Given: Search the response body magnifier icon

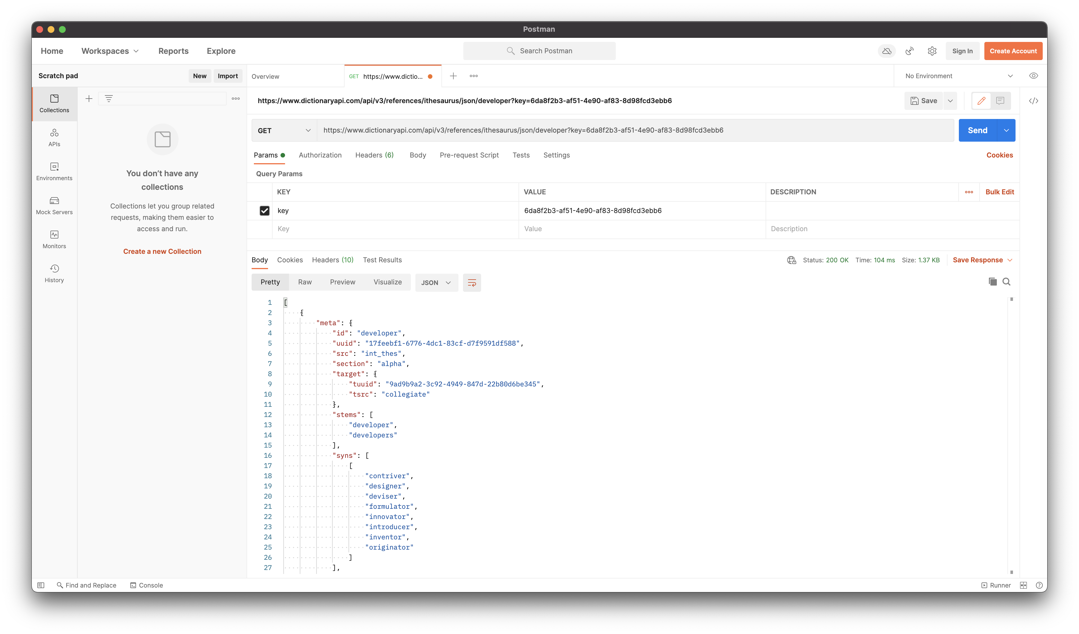Looking at the screenshot, I should (1007, 282).
